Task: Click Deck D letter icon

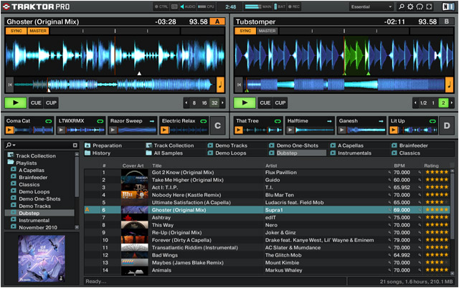Action: tap(446, 126)
